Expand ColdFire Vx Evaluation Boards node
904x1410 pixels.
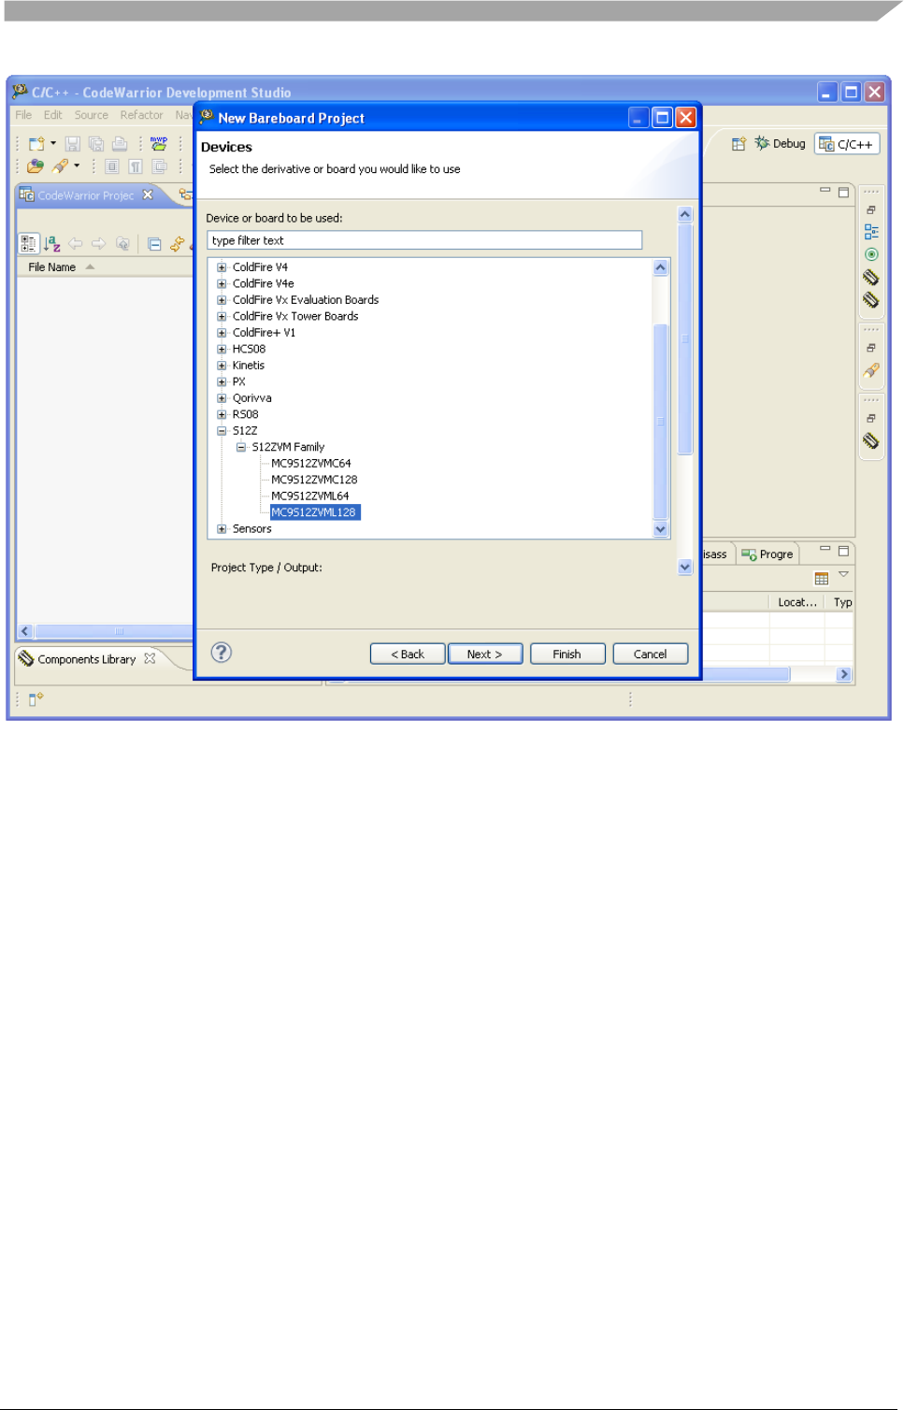coord(222,300)
